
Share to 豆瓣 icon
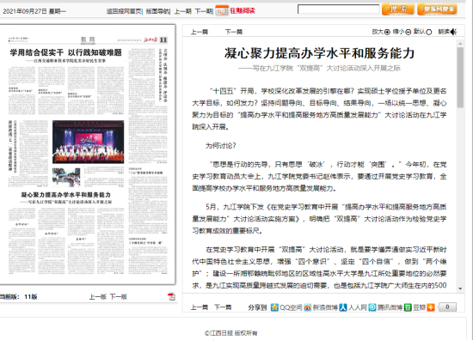(408, 307)
